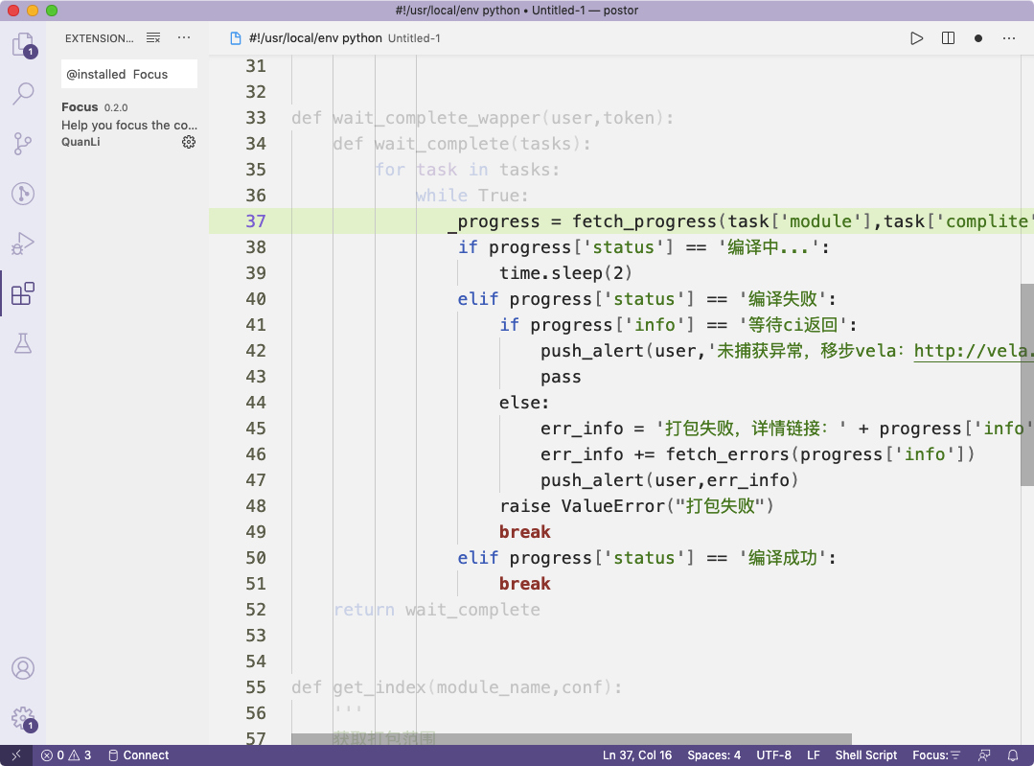This screenshot has width=1034, height=766.
Task: Click 'else:' on line 44
Action: (524, 403)
